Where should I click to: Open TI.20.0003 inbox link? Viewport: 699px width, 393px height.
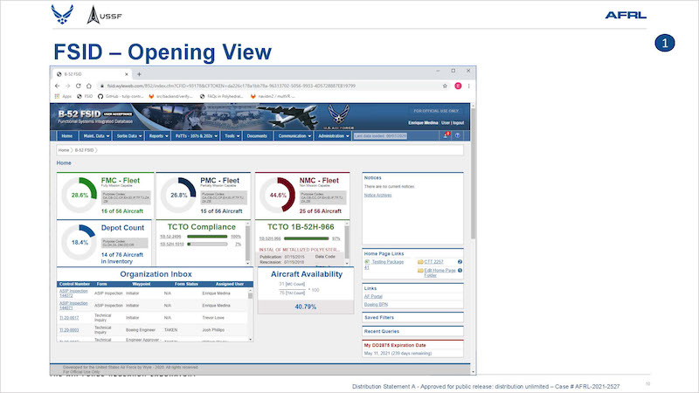69,330
